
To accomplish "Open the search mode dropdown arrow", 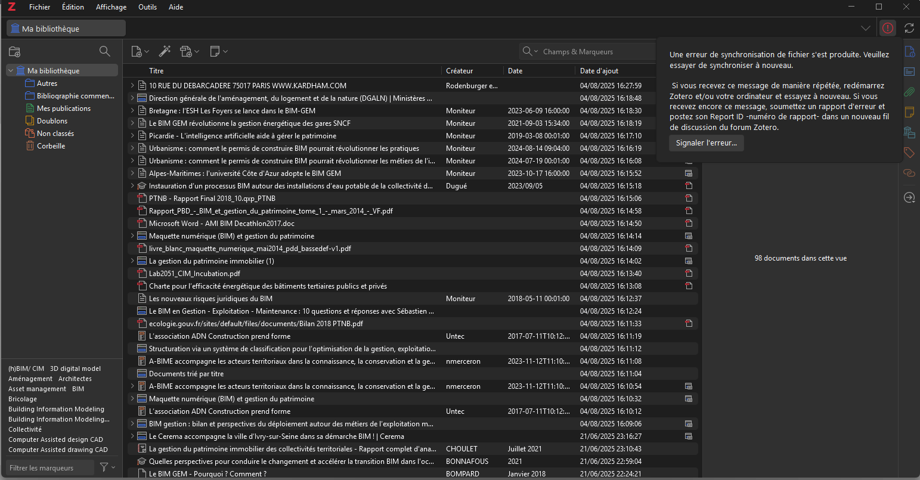I will [x=536, y=51].
